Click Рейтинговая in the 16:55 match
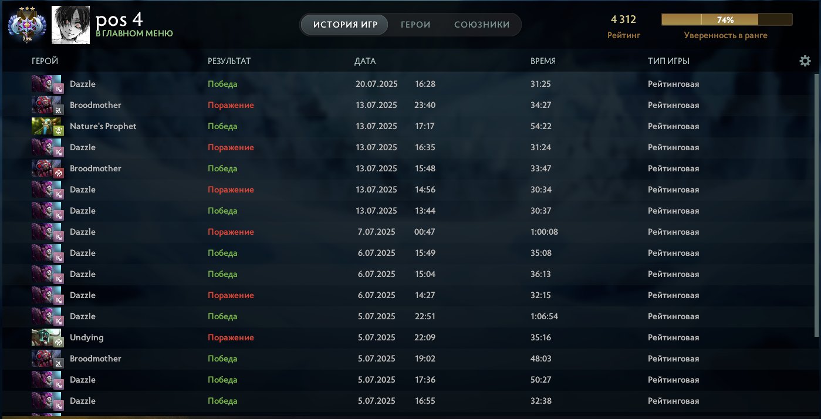The image size is (821, 419). [x=674, y=401]
